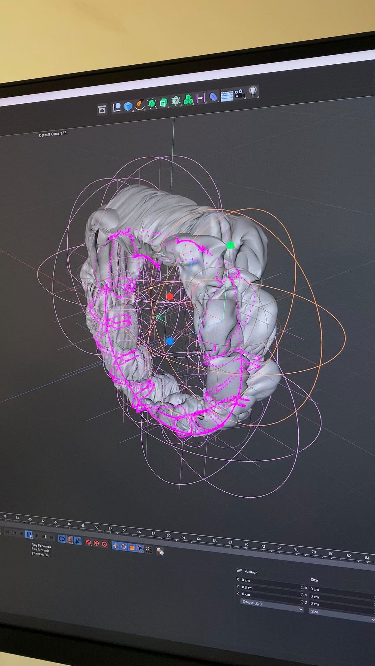The height and width of the screenshot is (666, 375).
Task: Toggle sound playback in the timeline
Action: (77, 540)
